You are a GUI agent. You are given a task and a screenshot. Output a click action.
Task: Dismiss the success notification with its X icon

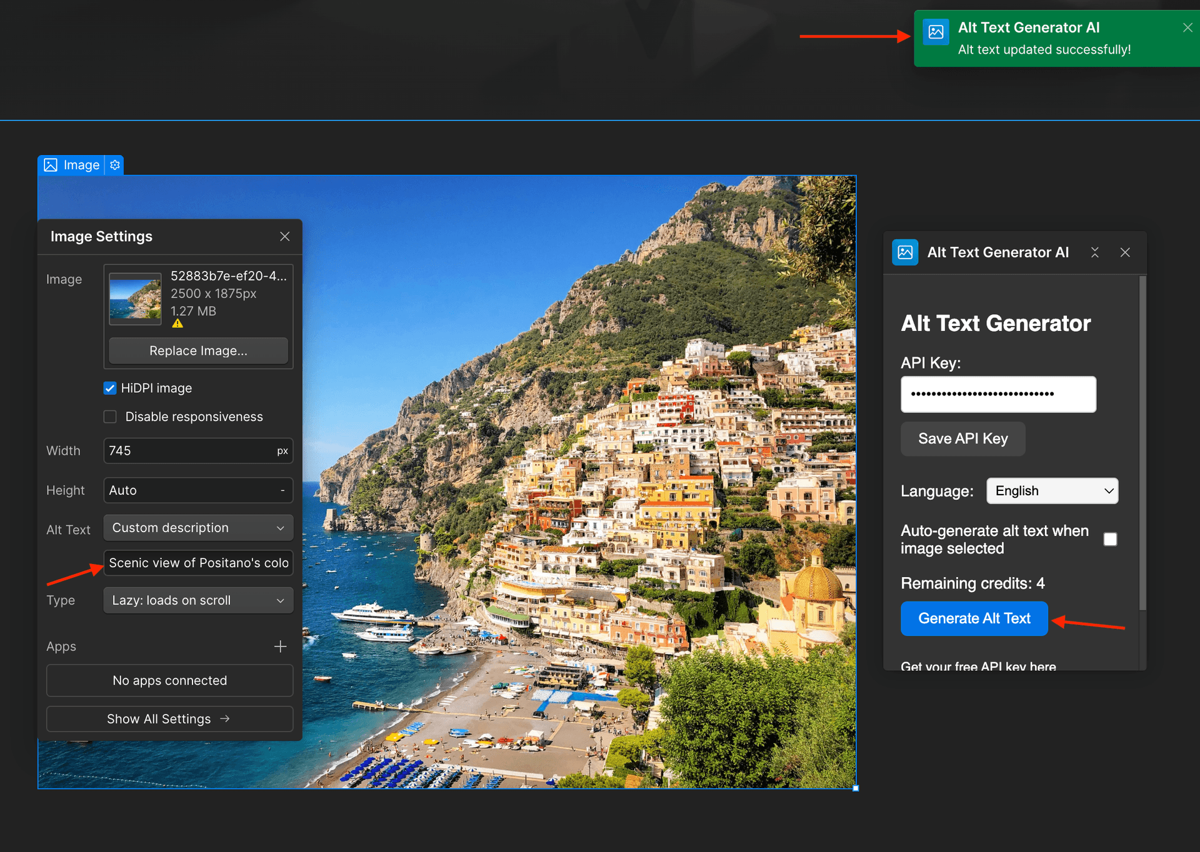[x=1187, y=27]
